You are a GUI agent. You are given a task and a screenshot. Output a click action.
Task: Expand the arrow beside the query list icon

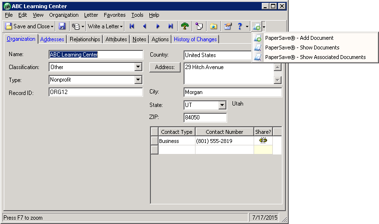pos(83,26)
